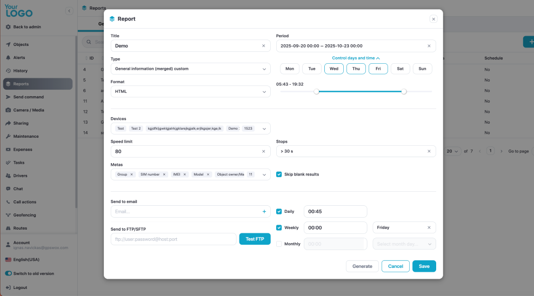
Task: Select the Mon day button
Action: (x=290, y=69)
